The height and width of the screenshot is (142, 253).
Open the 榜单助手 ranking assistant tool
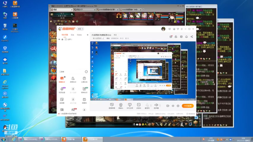(84, 90)
